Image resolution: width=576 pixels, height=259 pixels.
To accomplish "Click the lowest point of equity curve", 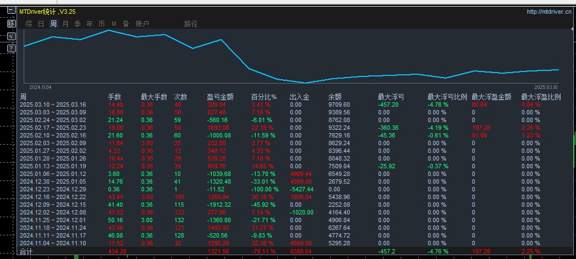I will pyautogui.click(x=305, y=83).
